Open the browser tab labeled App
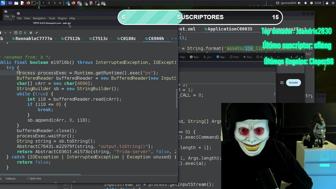 pyautogui.click(x=220, y=57)
